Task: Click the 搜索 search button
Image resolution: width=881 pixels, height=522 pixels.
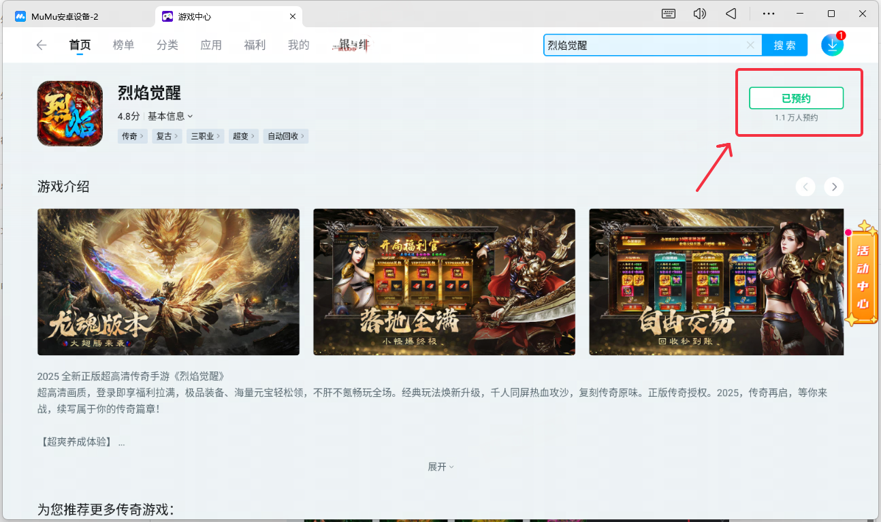Action: [784, 44]
